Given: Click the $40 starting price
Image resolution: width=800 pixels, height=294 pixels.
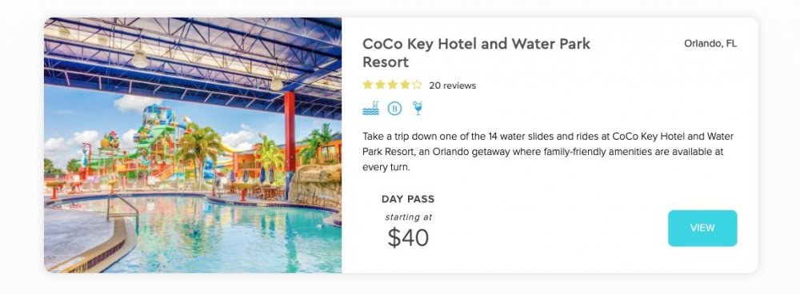Looking at the screenshot, I should [408, 237].
